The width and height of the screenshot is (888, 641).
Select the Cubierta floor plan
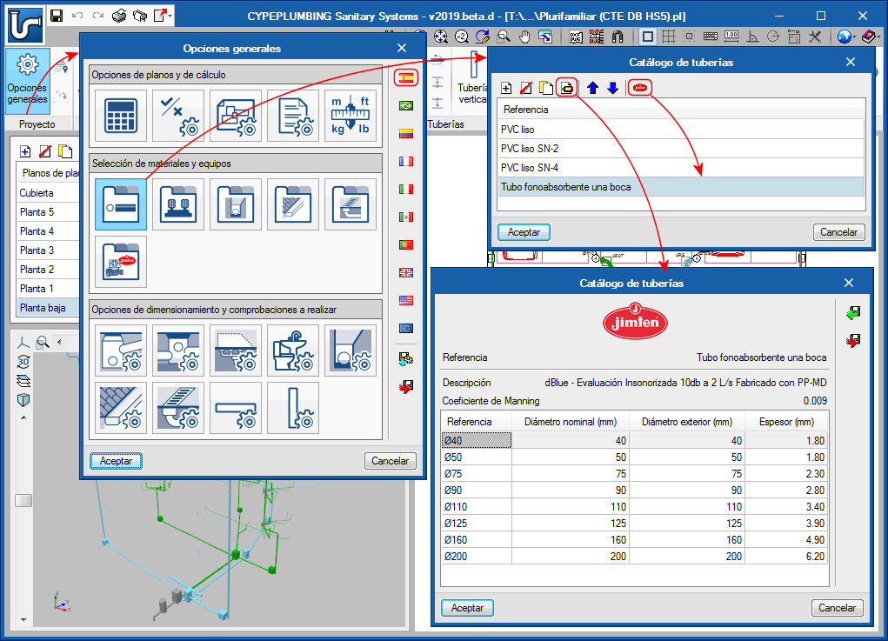(x=48, y=192)
